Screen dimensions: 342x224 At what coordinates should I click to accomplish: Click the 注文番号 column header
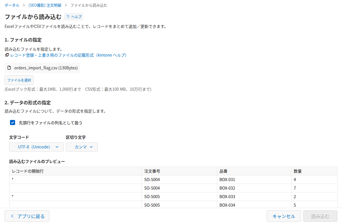[179, 171]
